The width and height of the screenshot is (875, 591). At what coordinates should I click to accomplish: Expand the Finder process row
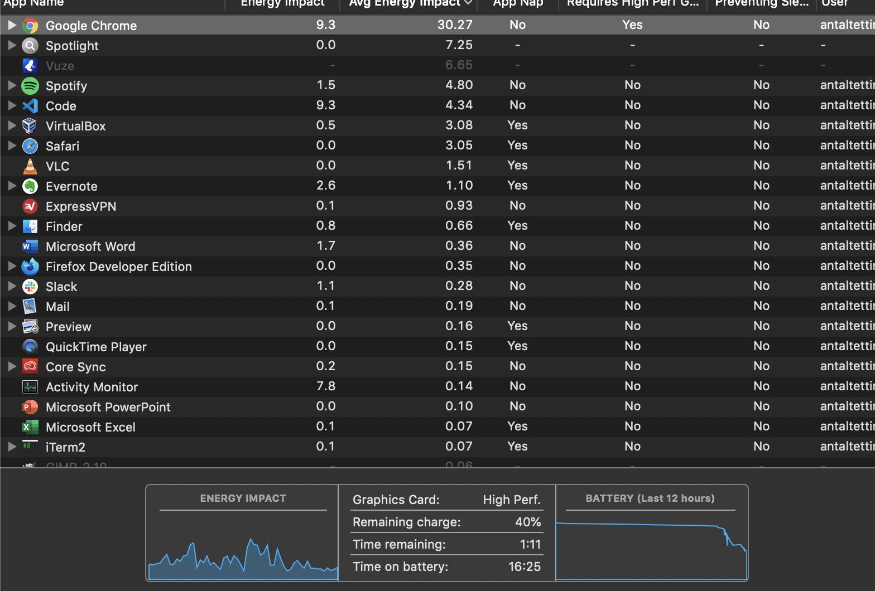tap(12, 226)
